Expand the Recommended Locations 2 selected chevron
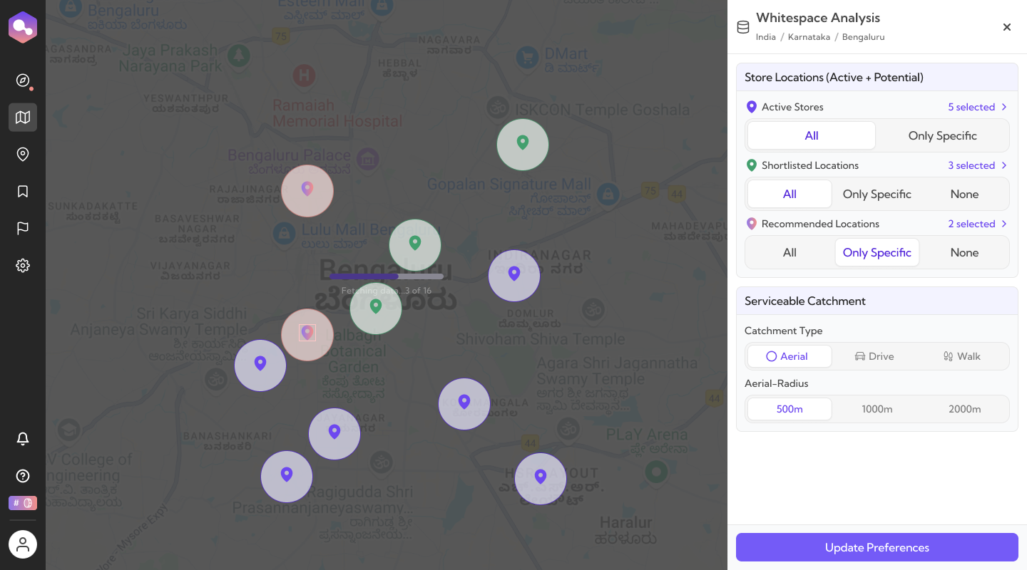1027x570 pixels. [1004, 224]
